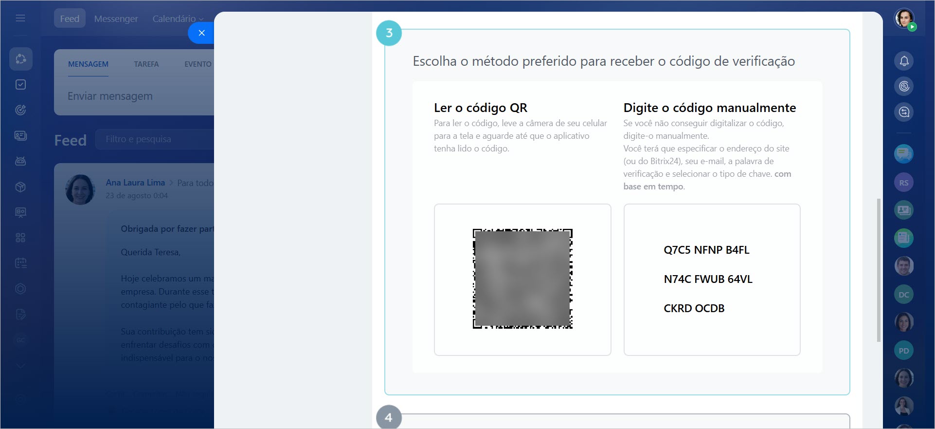Open the spiral pulse icon in right panel
Image resolution: width=935 pixels, height=429 pixels.
tap(904, 86)
